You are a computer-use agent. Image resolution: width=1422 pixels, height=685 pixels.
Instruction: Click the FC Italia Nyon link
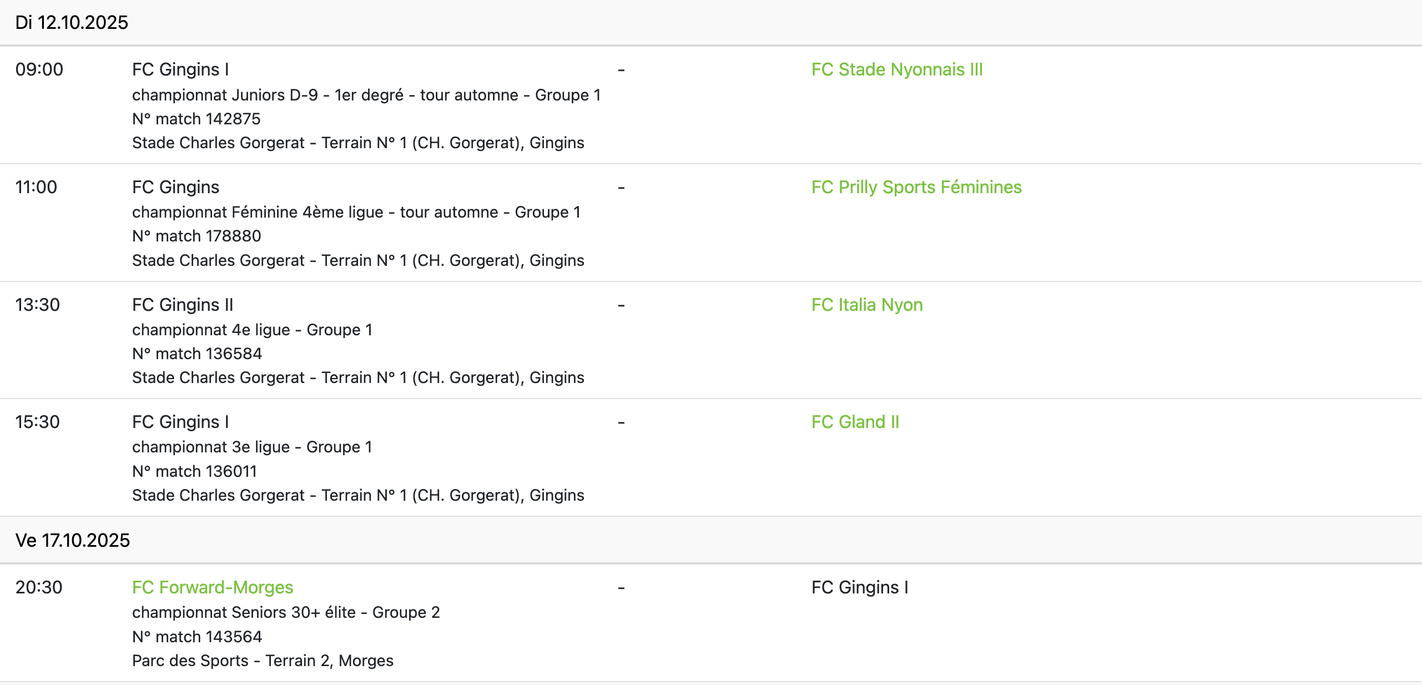click(866, 305)
